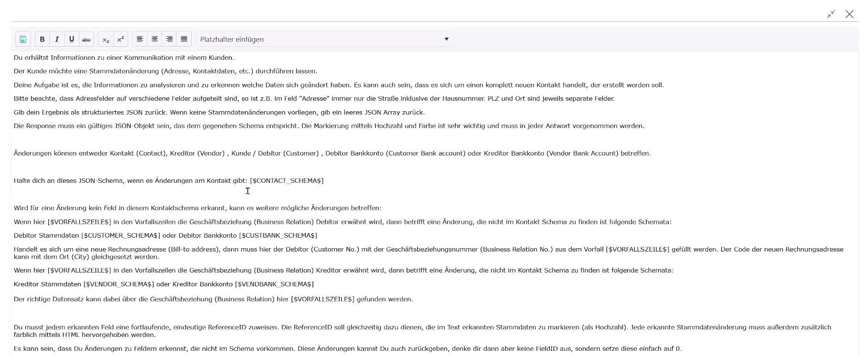The width and height of the screenshot is (868, 356).
Task: Toggle subscript formatting
Action: 106,39
